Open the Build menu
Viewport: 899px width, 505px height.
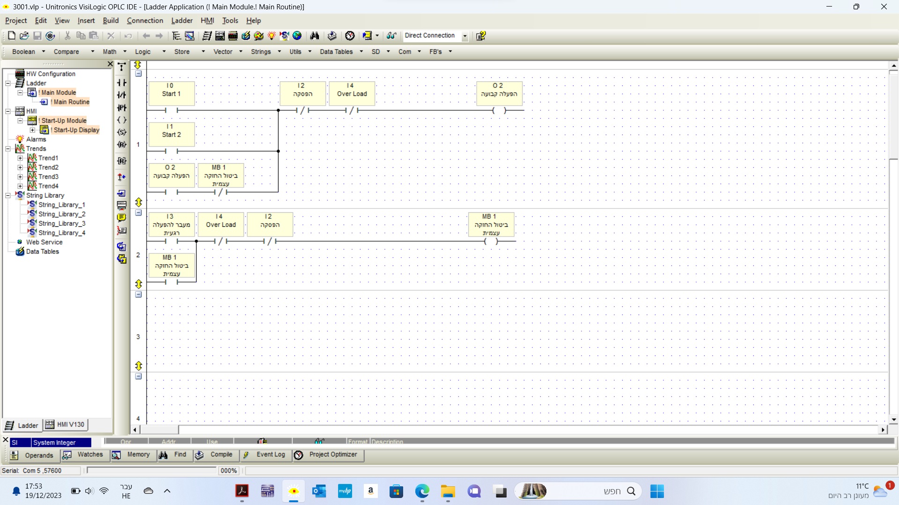tap(111, 21)
